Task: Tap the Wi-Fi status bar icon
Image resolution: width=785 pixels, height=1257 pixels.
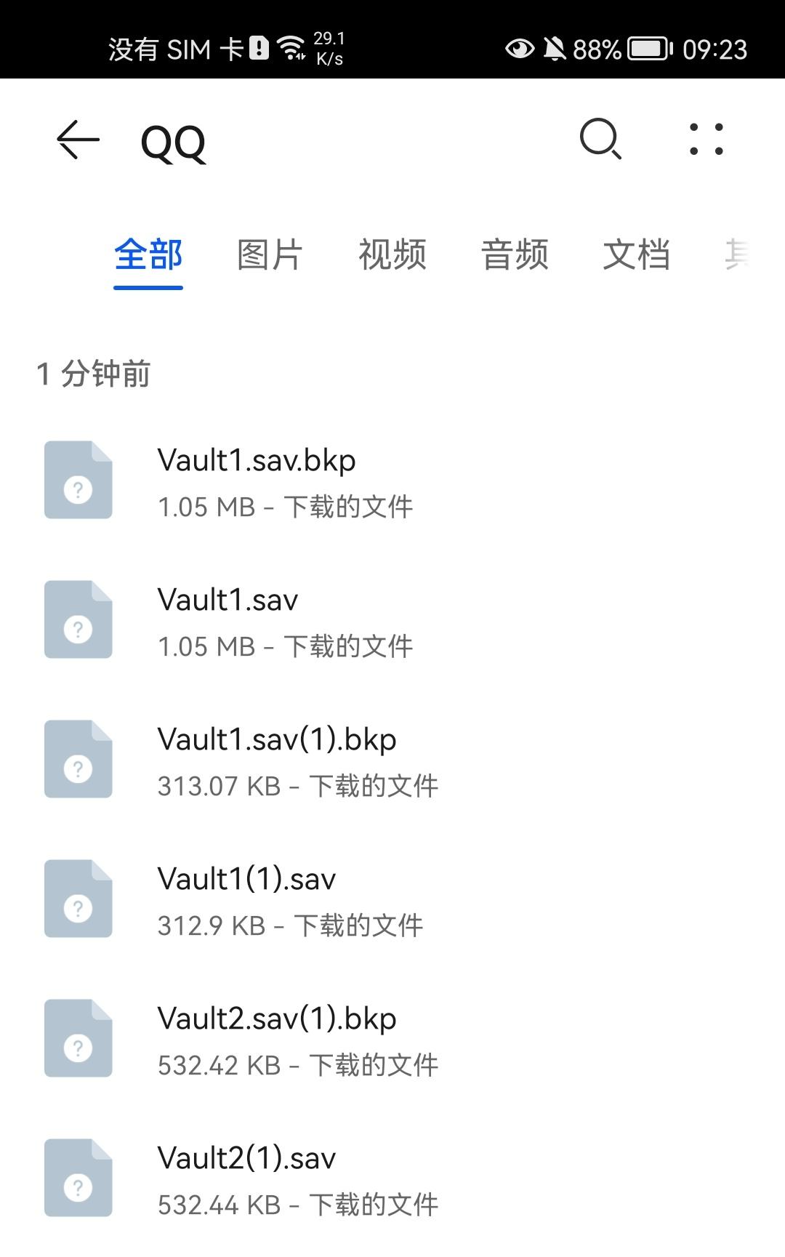Action: (x=292, y=49)
